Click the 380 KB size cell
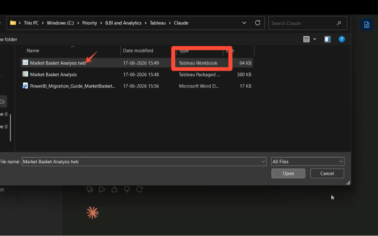The height and width of the screenshot is (236, 378). click(244, 75)
